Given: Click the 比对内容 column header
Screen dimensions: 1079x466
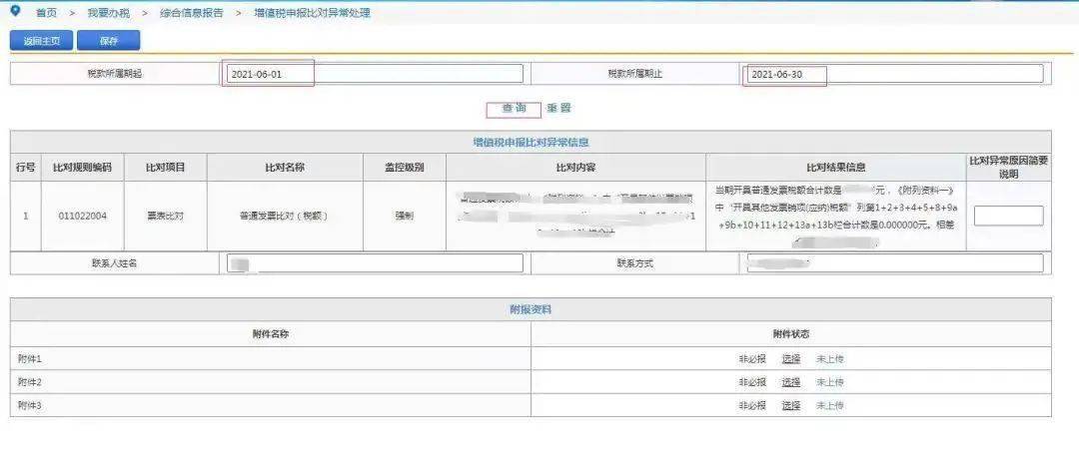Looking at the screenshot, I should pyautogui.click(x=575, y=167).
